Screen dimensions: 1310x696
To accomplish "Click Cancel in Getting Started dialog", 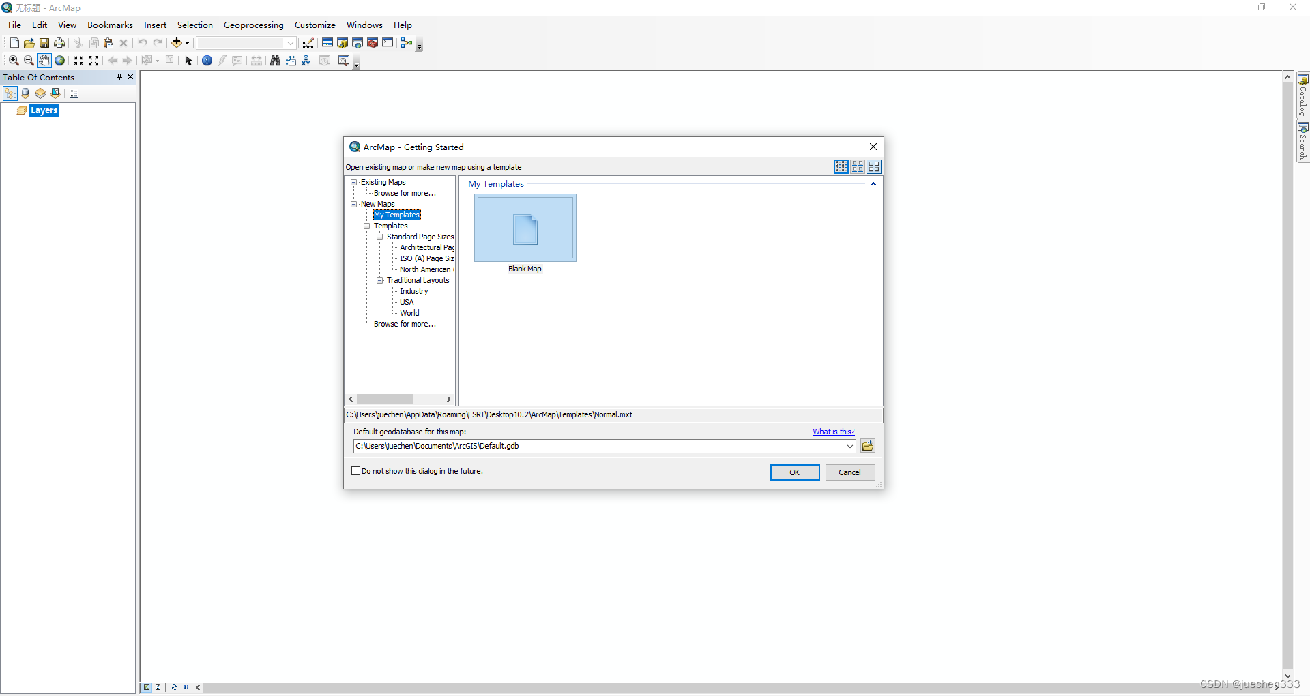I will click(x=850, y=472).
